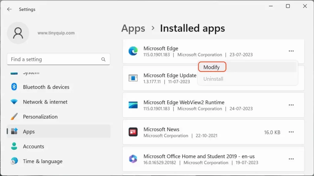Click the Time & language globe icon
Screen dimensions: 314x176
[x=14, y=161]
